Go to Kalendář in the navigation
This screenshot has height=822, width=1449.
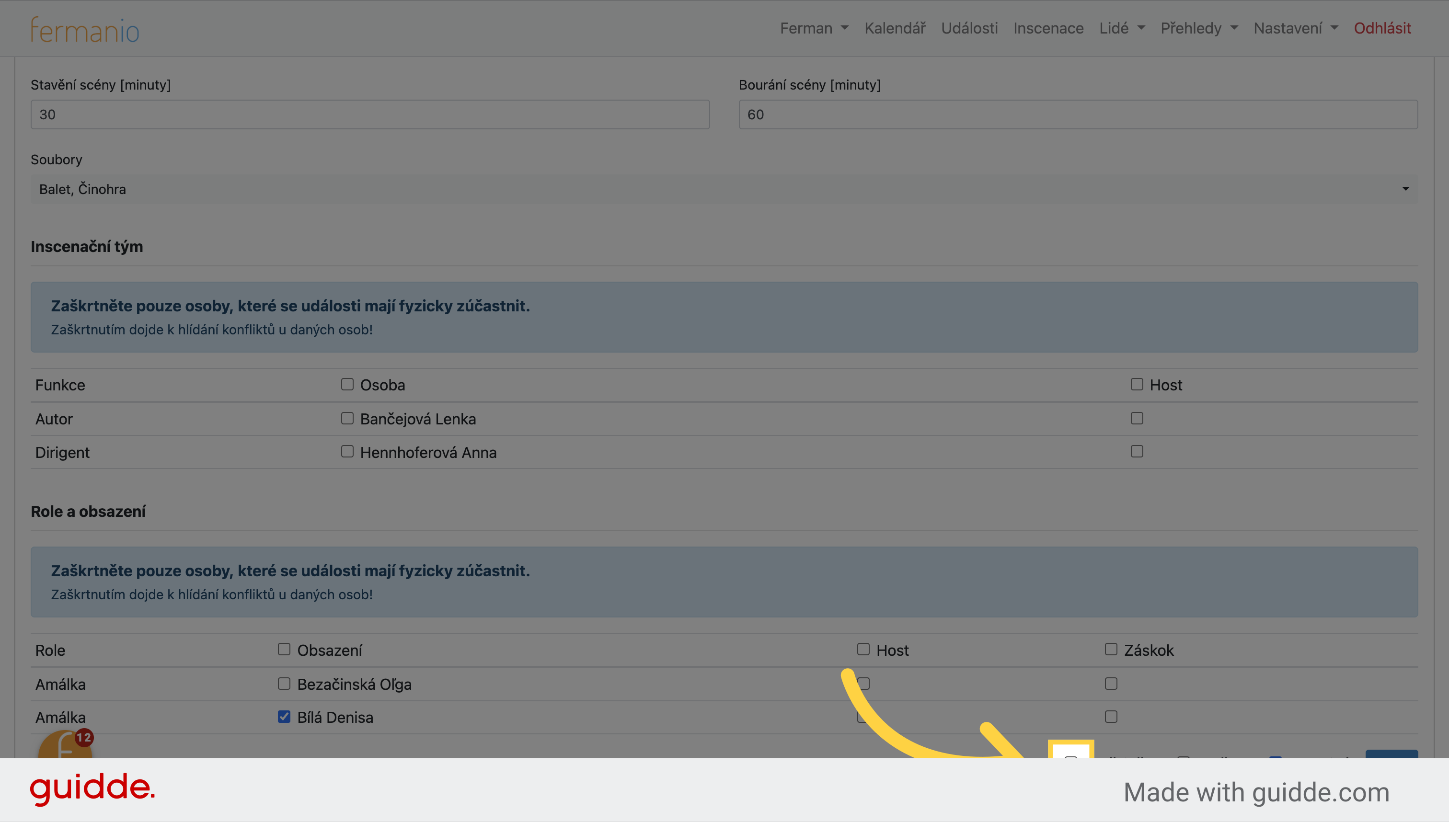click(x=895, y=28)
